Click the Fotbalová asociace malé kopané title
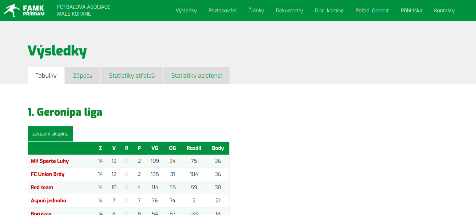The image size is (476, 215). pos(83,10)
